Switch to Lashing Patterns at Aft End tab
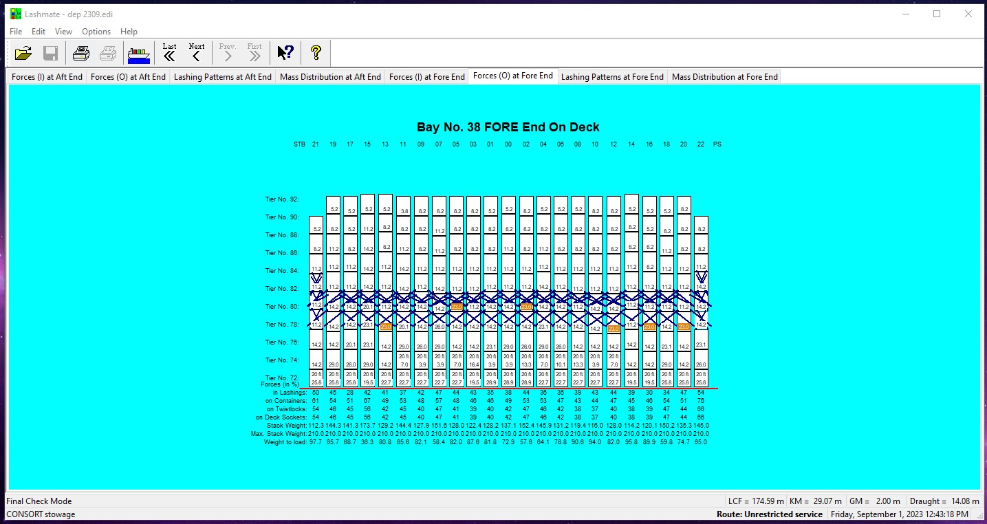Viewport: 987px width, 524px height. pos(222,77)
